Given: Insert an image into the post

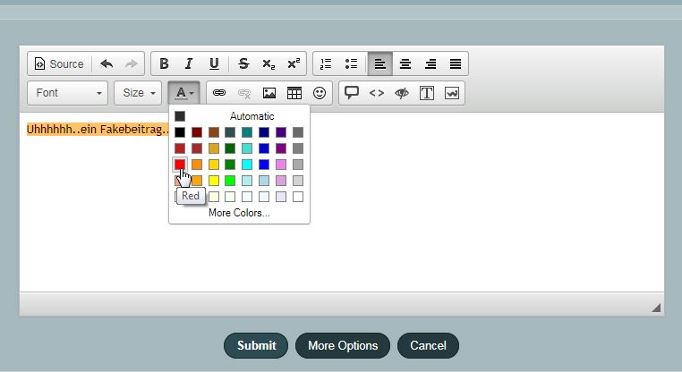Looking at the screenshot, I should point(269,92).
